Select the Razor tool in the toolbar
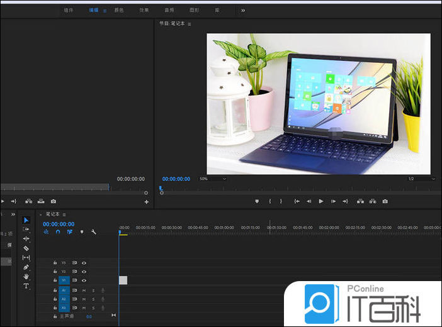This screenshot has height=327, width=442. pos(26,248)
